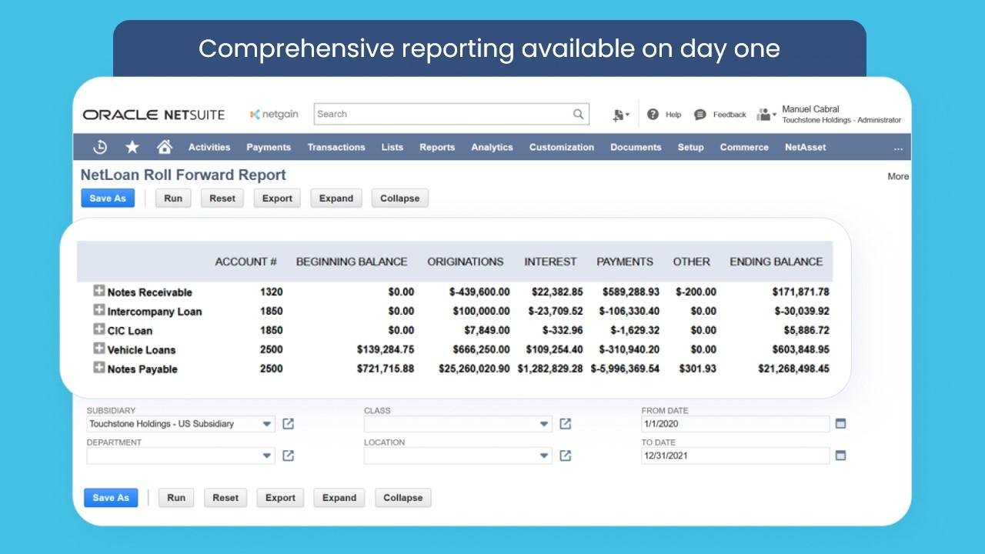
Task: Expand the CIC Loan row
Action: point(98,329)
